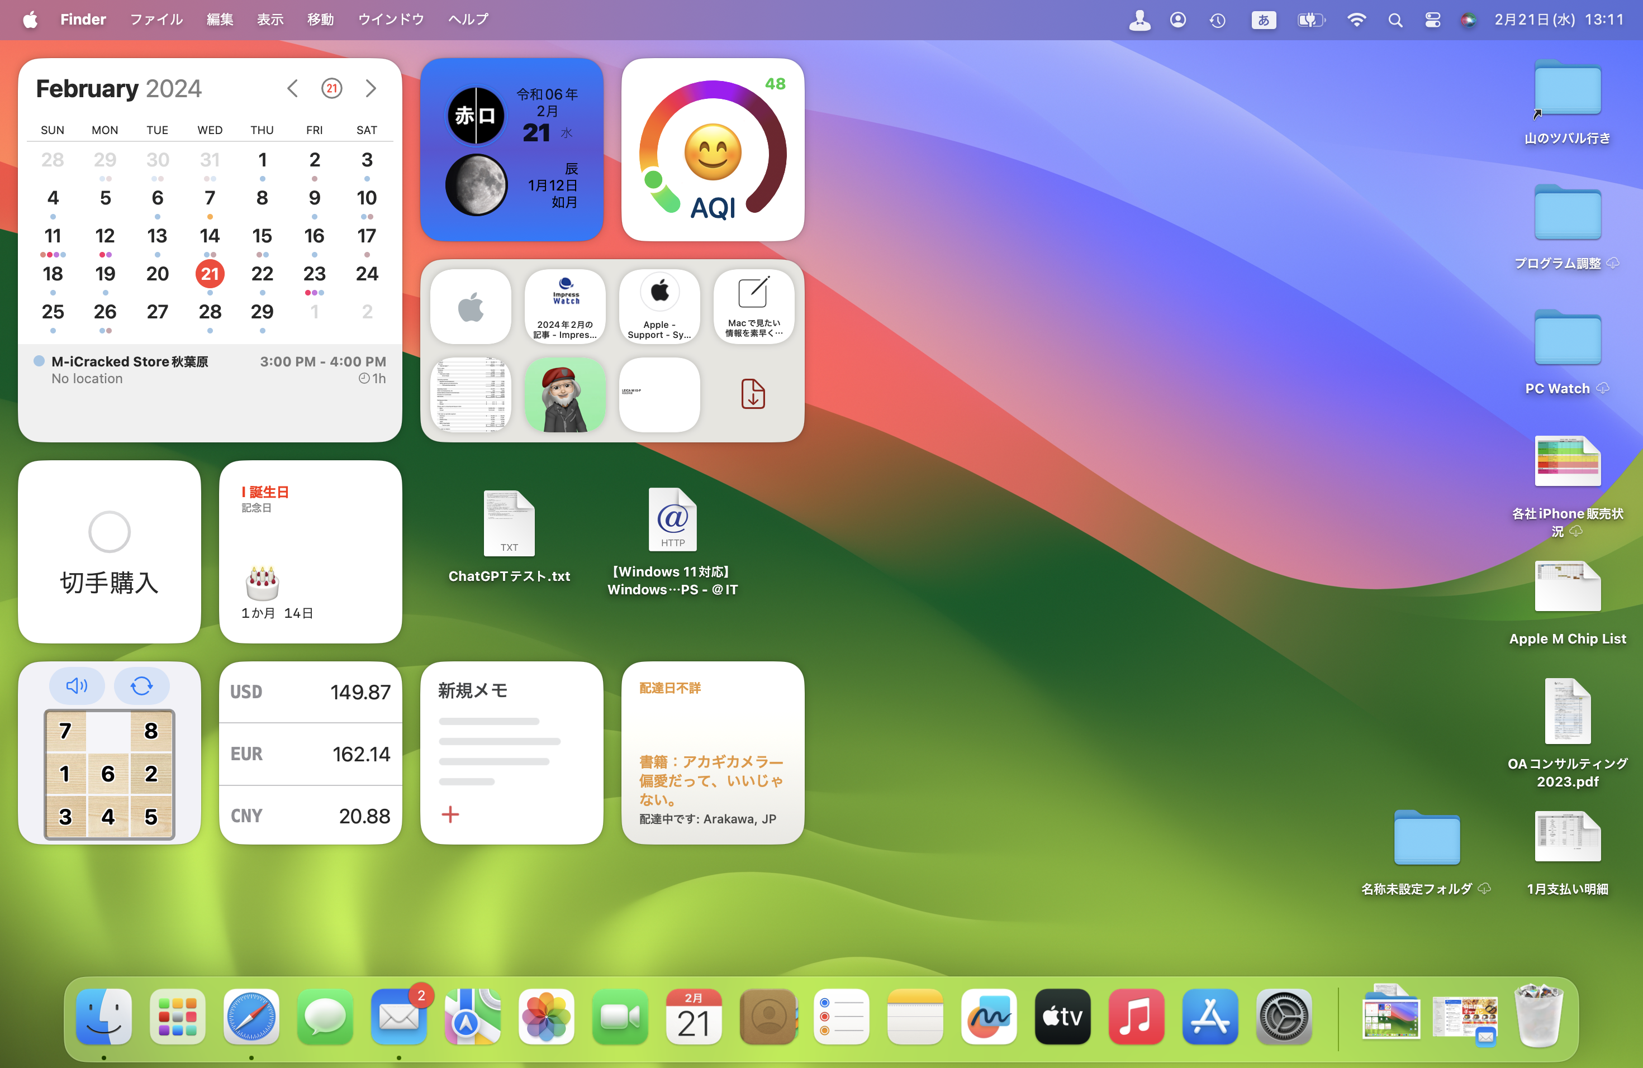This screenshot has height=1068, width=1643.
Task: Go back to the previous calendar month
Action: click(x=292, y=88)
